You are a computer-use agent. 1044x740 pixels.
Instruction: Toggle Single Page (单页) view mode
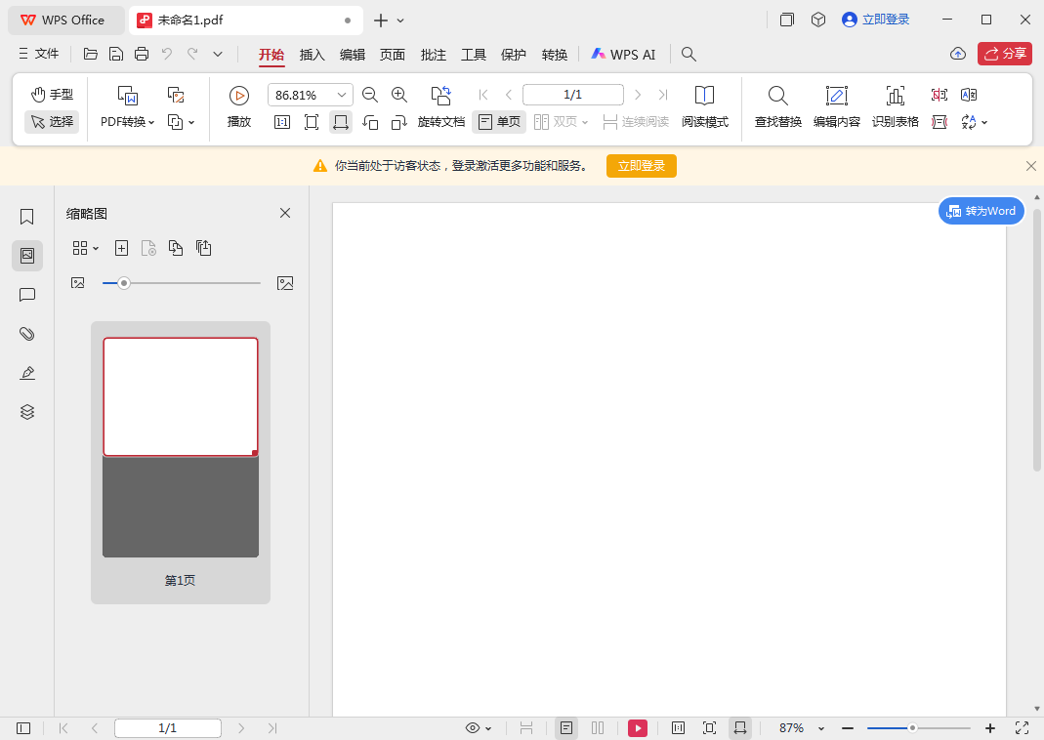(x=499, y=122)
